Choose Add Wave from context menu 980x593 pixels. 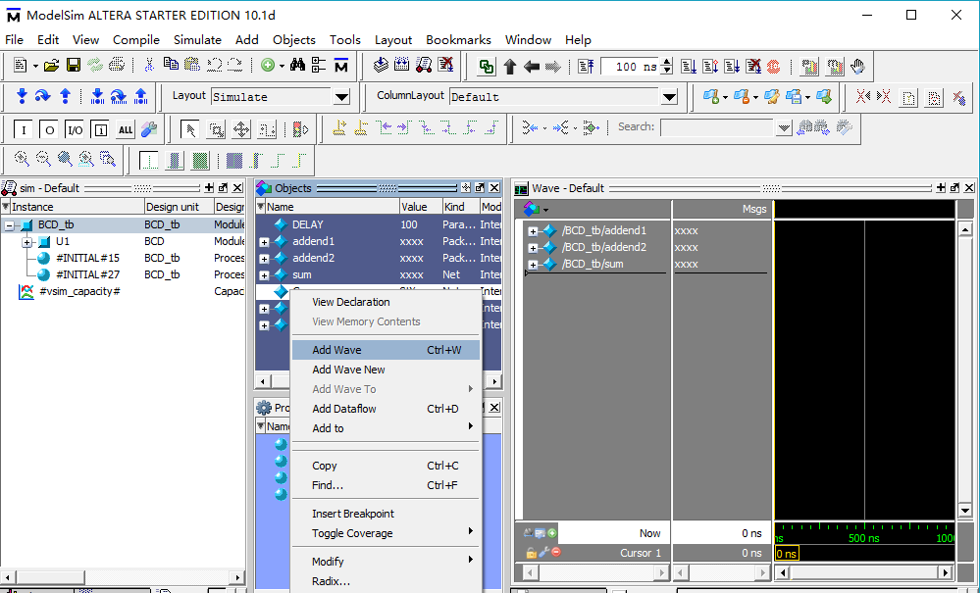tap(386, 350)
